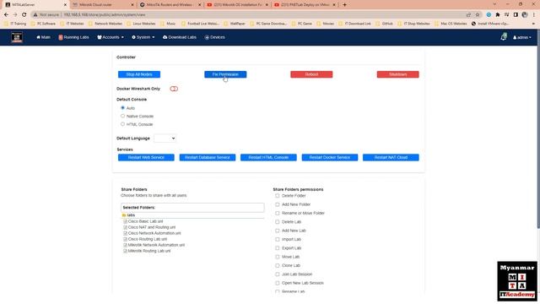Open the IT Training bookmark folder
The image size is (540, 304).
15,24
